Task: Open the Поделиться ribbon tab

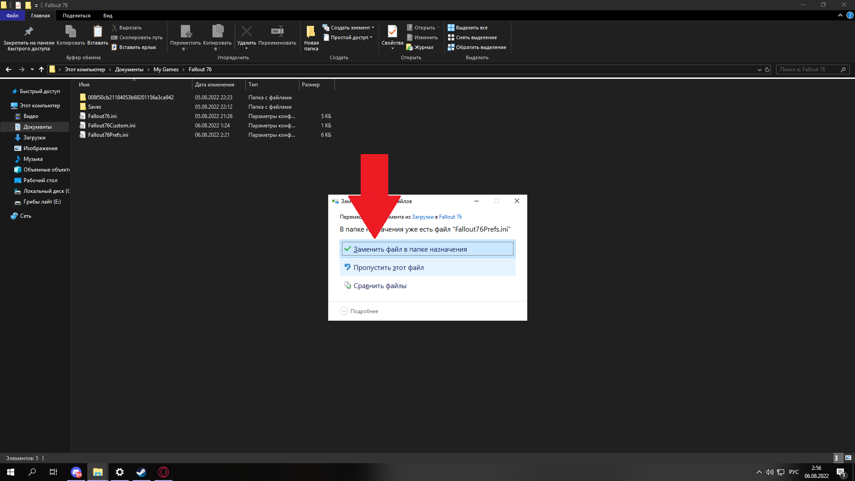Action: coord(76,16)
